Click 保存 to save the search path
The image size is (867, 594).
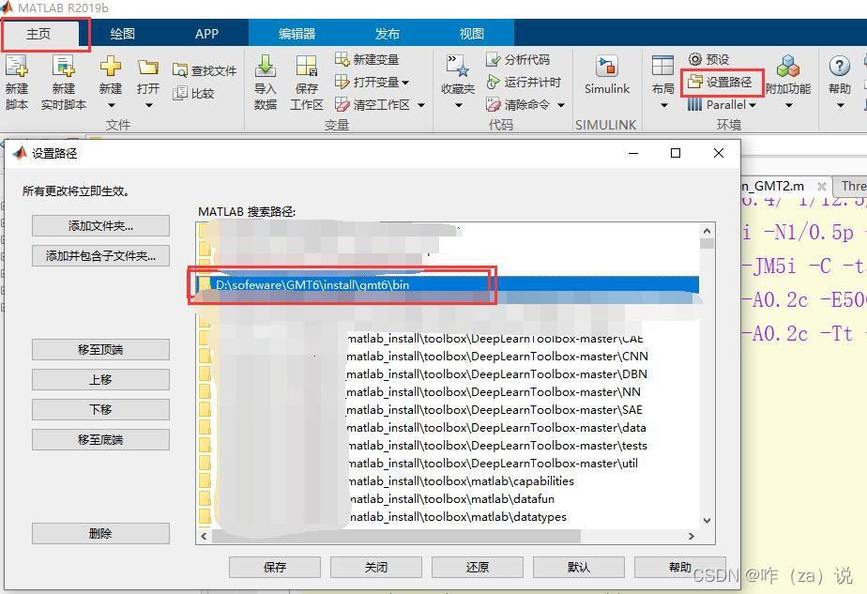274,567
